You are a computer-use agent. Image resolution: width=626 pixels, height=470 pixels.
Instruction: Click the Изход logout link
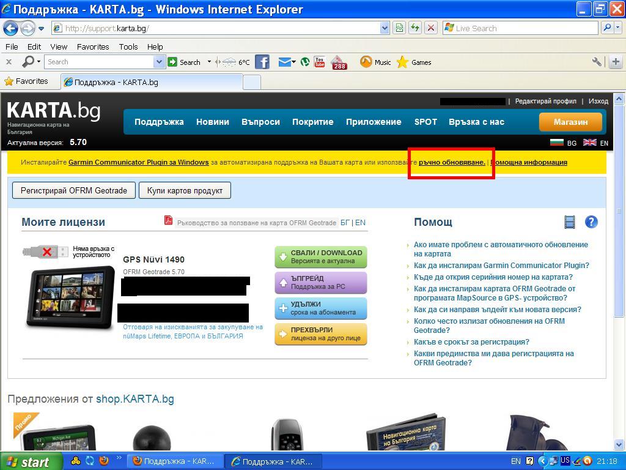click(598, 101)
